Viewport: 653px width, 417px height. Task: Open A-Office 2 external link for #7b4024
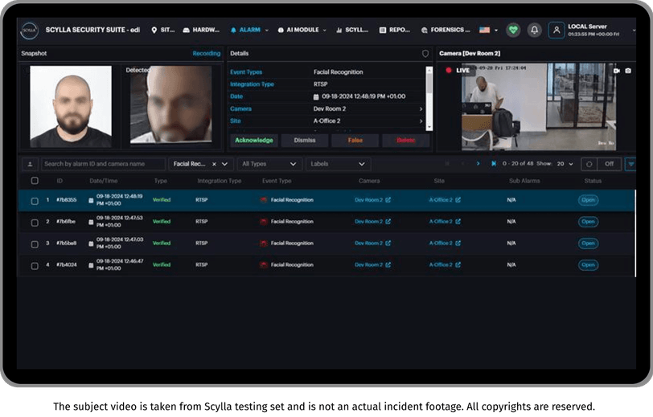458,264
